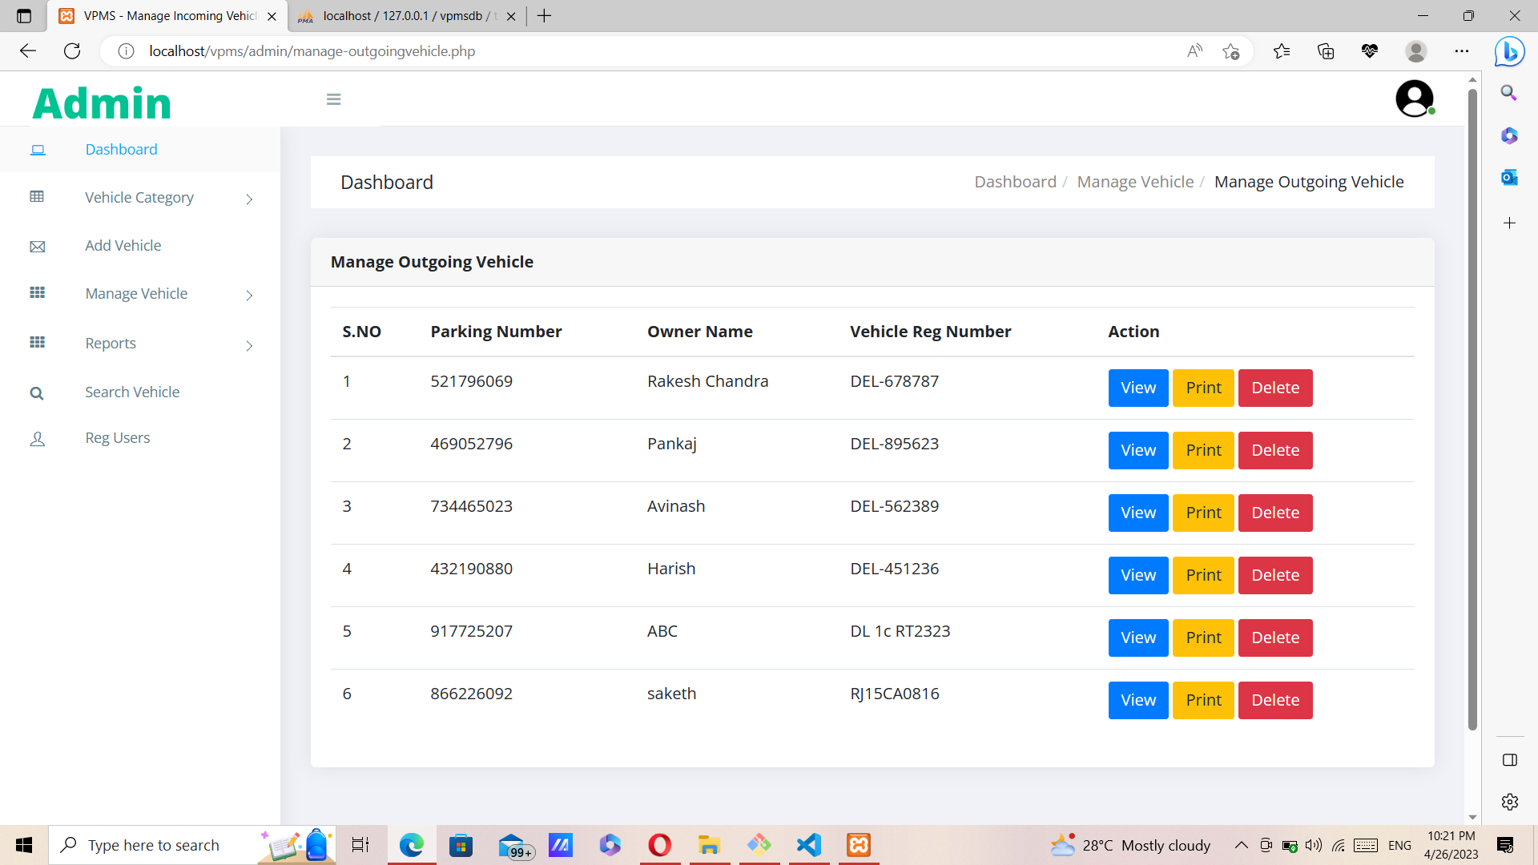Select the Reports grid icon
This screenshot has width=1538, height=865.
37,342
